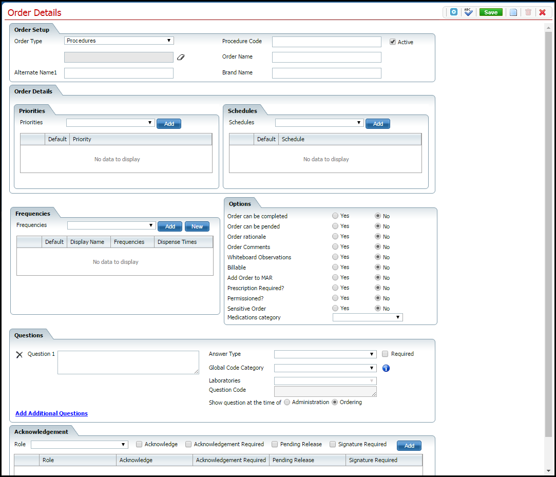This screenshot has height=477, width=556.
Task: Enable Signature Required checkbox
Action: click(x=333, y=444)
